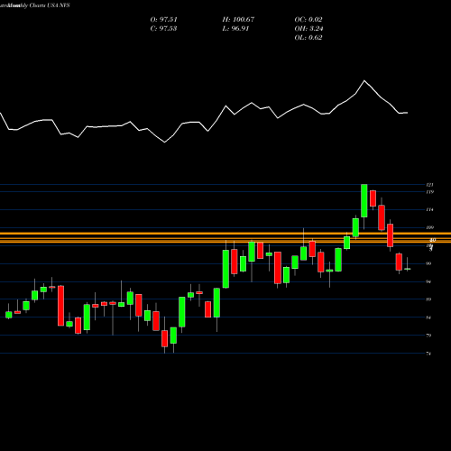Click the high price value H: 100.67

pyautogui.click(x=238, y=20)
